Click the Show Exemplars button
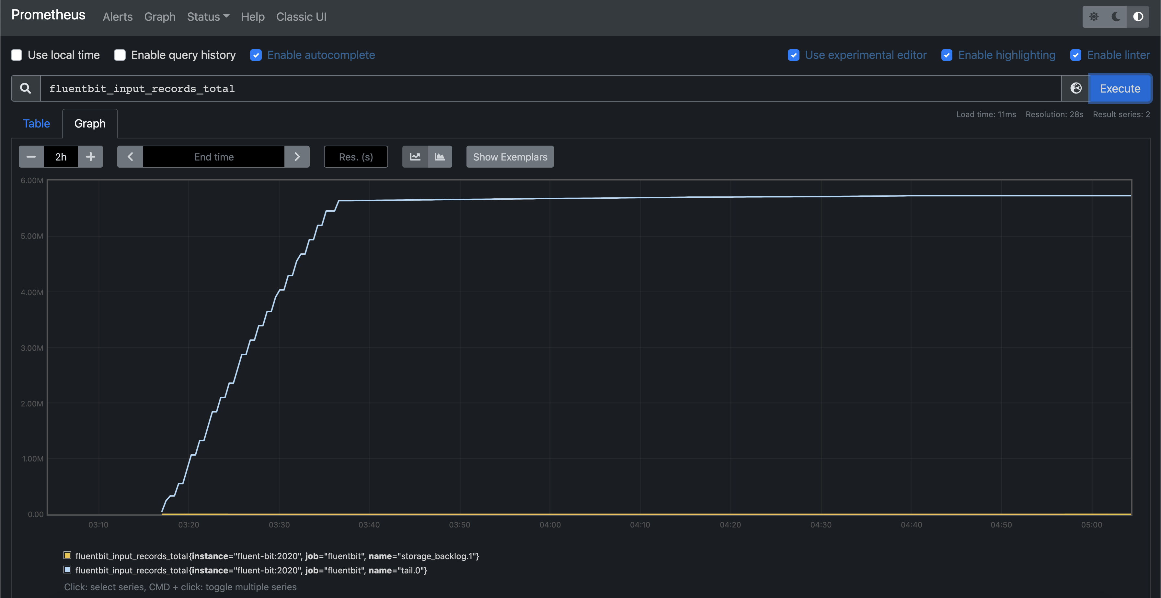The image size is (1161, 598). (510, 157)
